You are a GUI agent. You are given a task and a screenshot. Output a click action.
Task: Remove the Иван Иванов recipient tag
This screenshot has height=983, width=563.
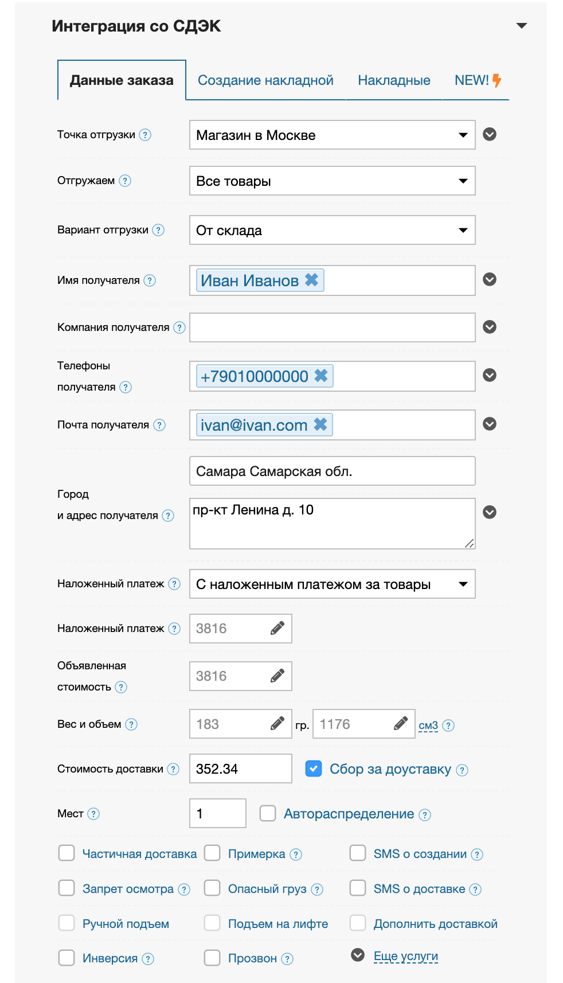point(311,280)
